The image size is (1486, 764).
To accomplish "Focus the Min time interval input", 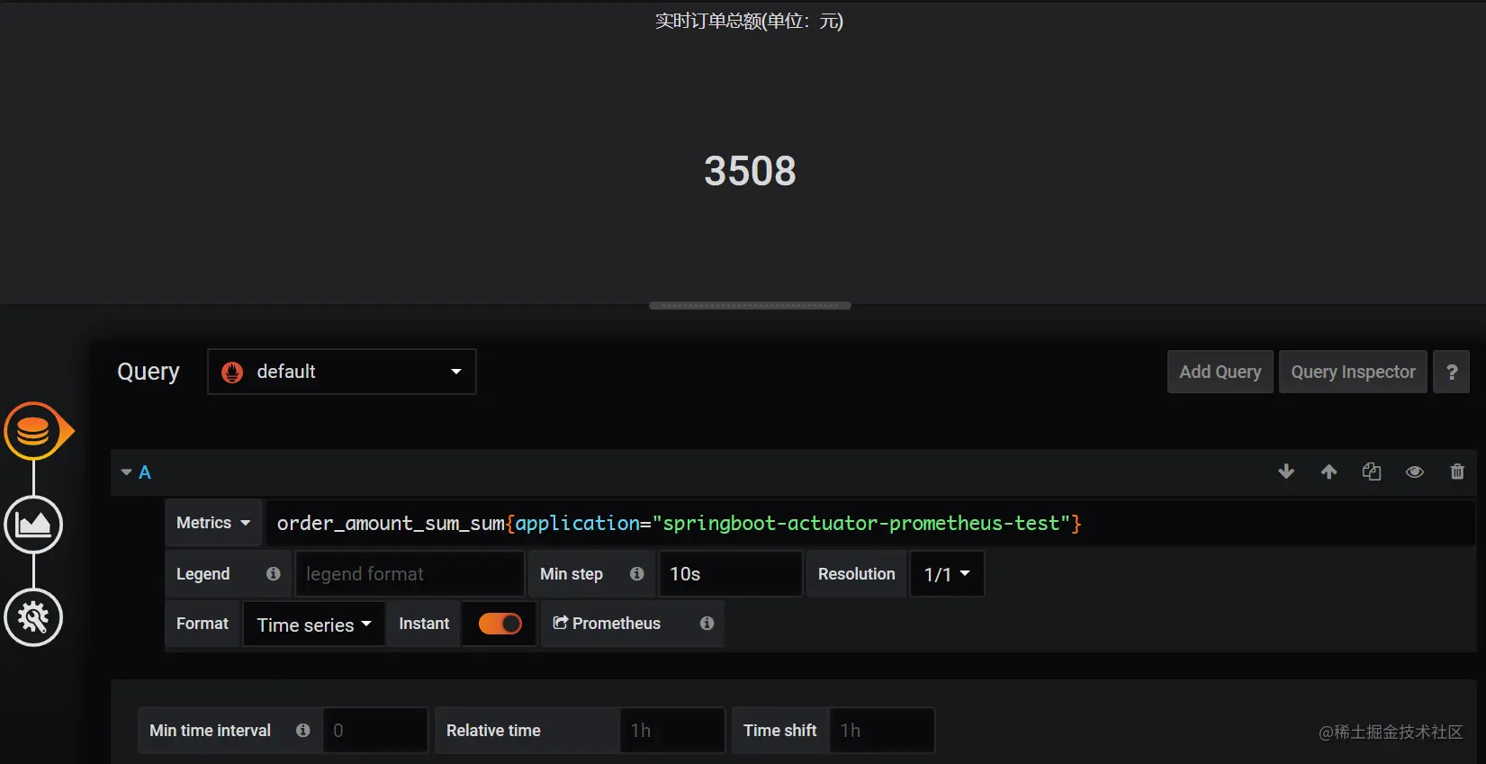I will click(x=375, y=730).
